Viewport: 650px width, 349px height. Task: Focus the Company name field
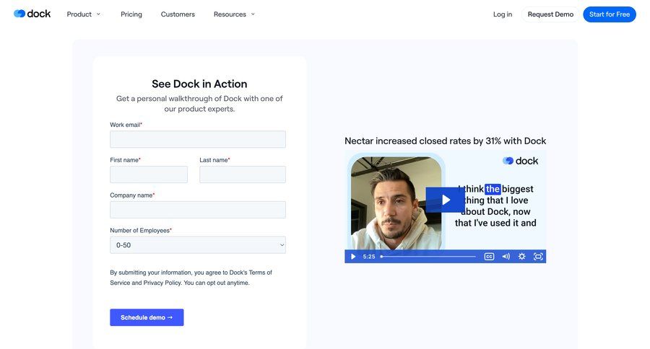click(198, 210)
